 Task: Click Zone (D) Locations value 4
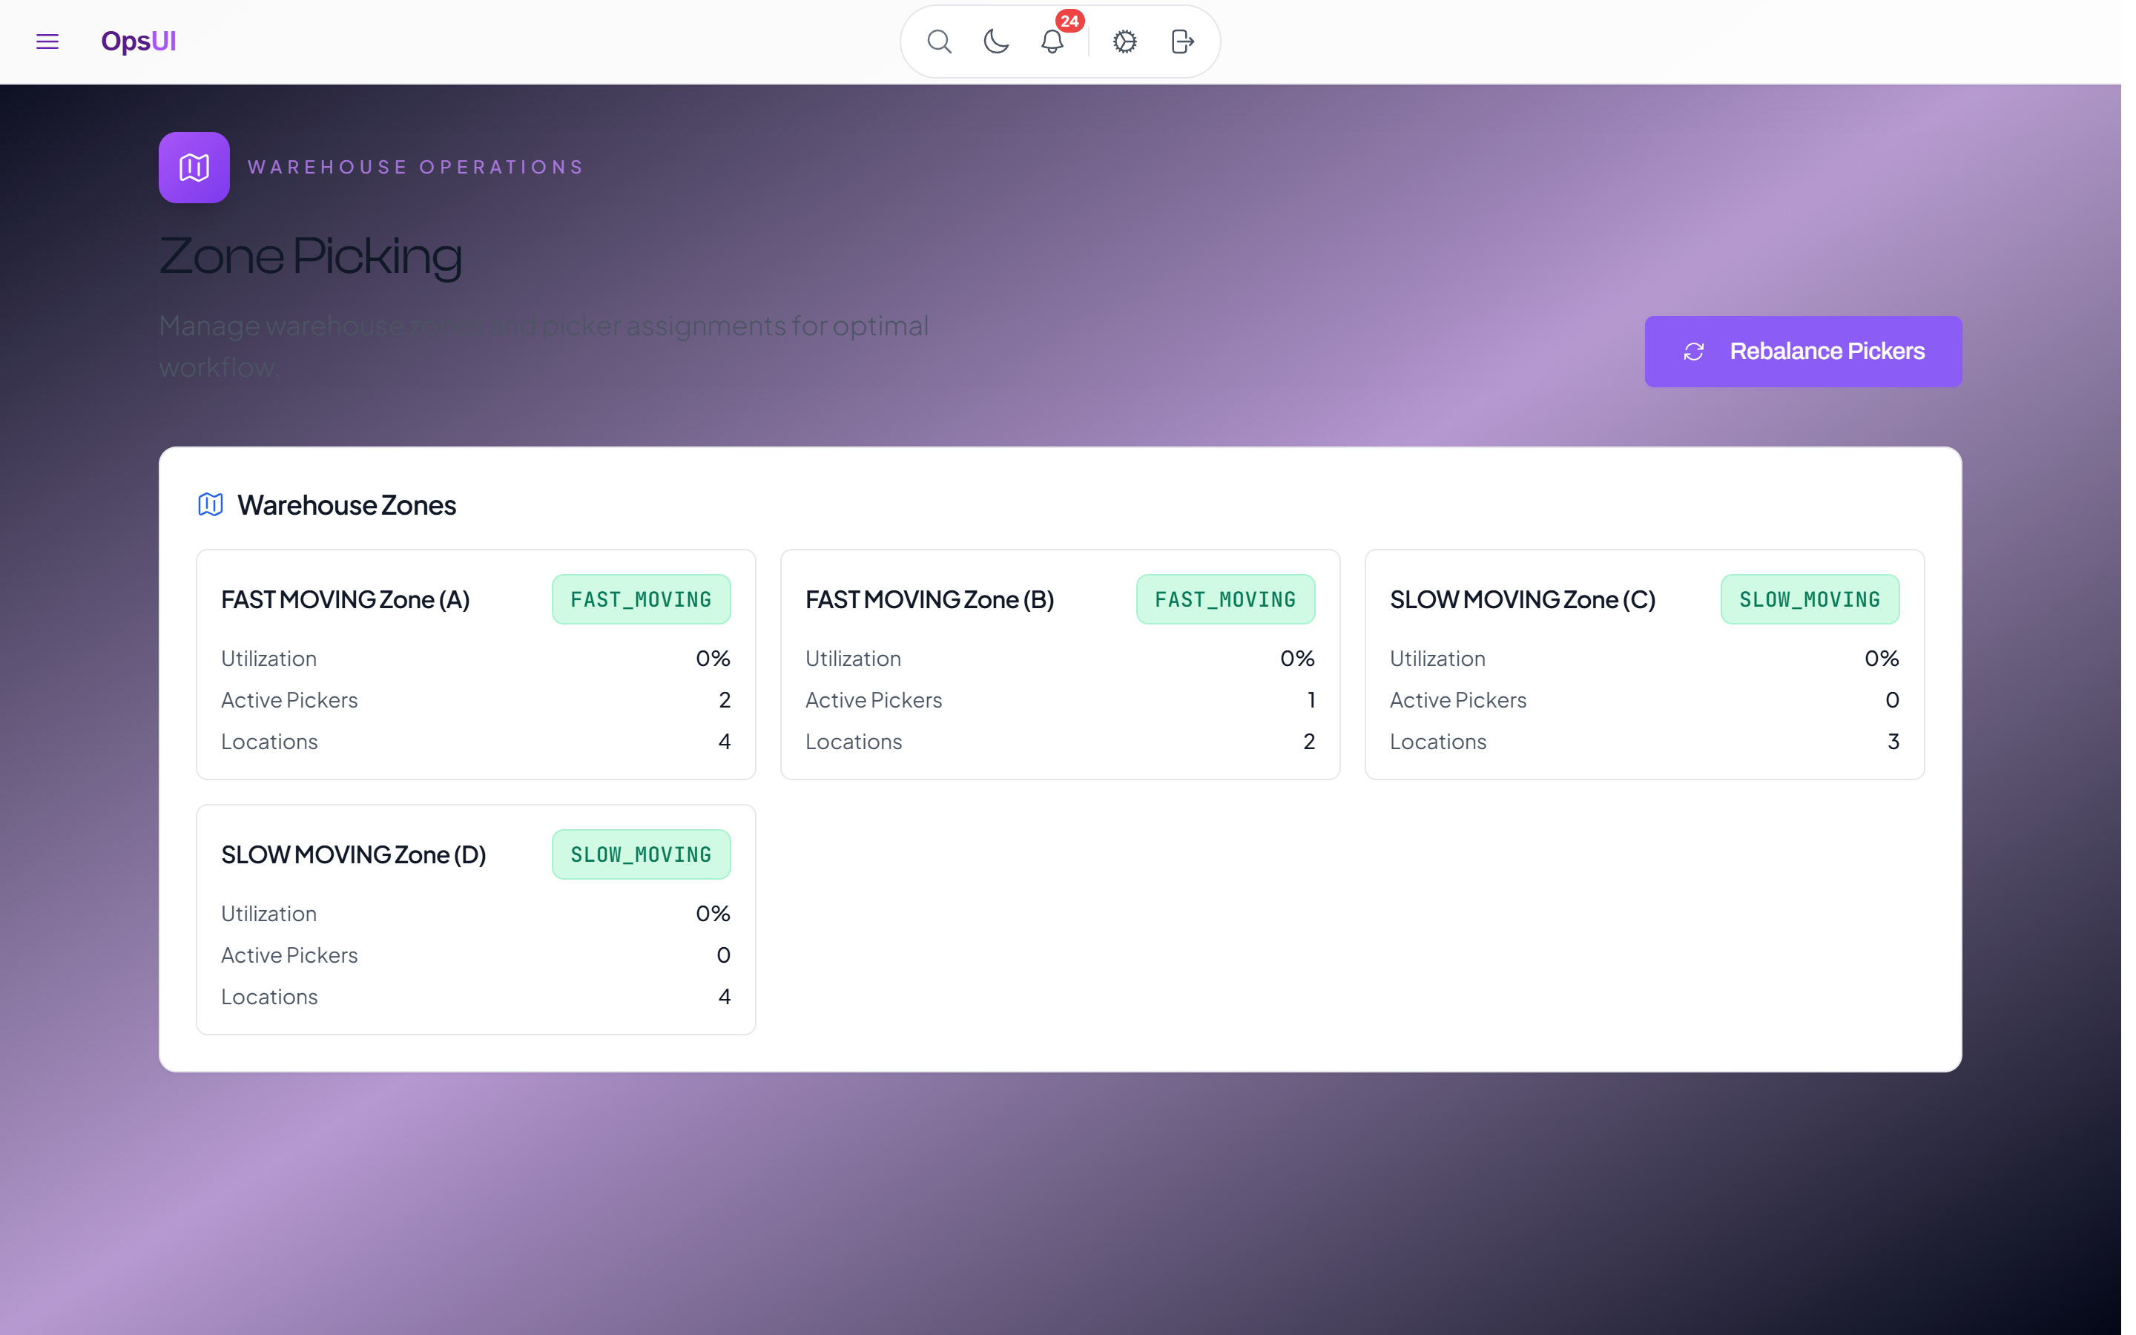coord(725,997)
